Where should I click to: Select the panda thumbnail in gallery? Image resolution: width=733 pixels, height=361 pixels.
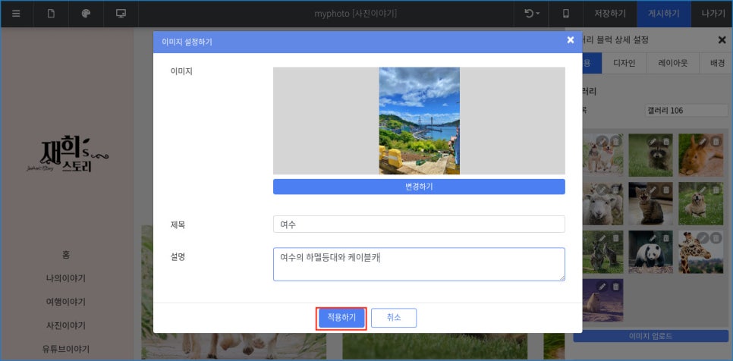(x=650, y=253)
